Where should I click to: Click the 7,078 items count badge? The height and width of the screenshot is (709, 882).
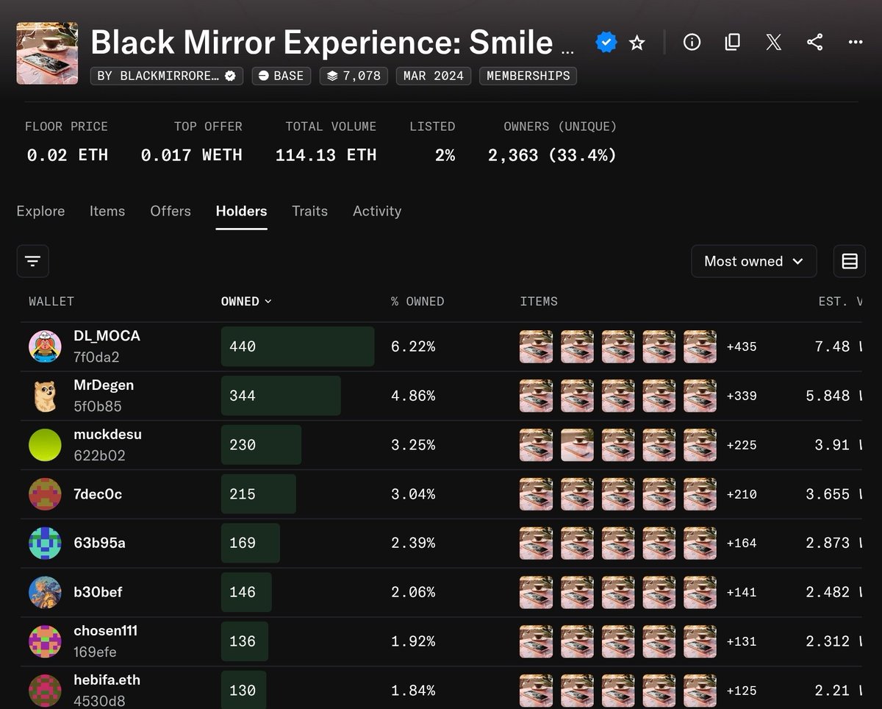354,76
